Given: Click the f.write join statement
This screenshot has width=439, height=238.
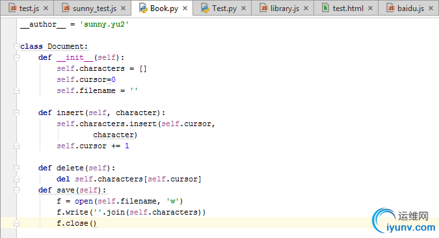Looking at the screenshot, I should click(x=131, y=212).
